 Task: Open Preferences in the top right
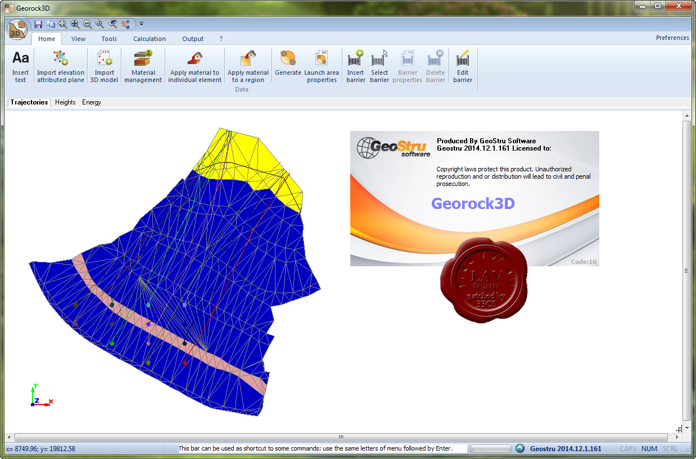click(672, 38)
